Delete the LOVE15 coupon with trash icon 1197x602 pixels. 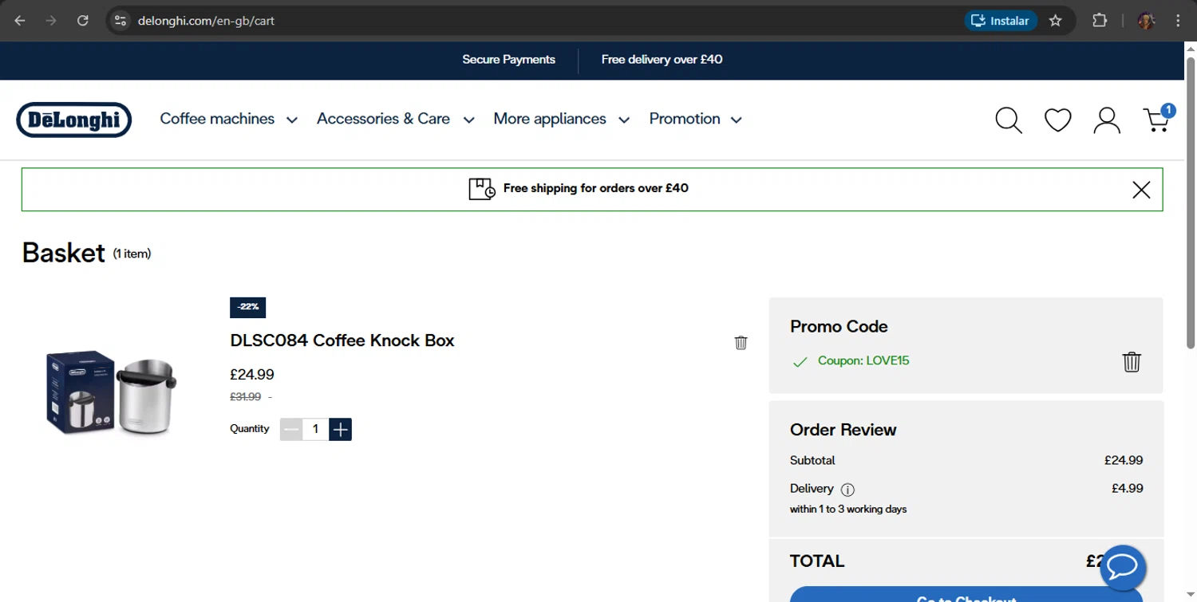tap(1132, 362)
